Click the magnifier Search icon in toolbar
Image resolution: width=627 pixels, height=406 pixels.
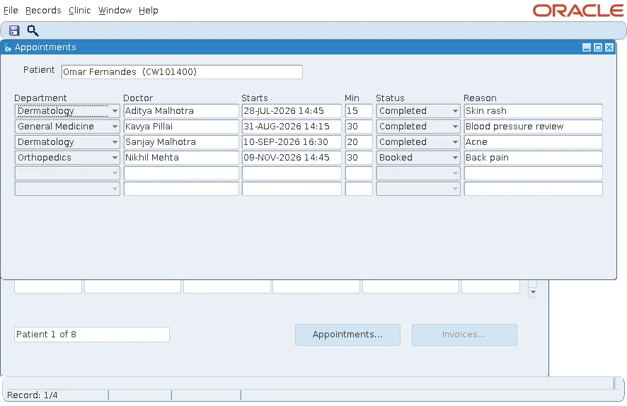[x=33, y=31]
